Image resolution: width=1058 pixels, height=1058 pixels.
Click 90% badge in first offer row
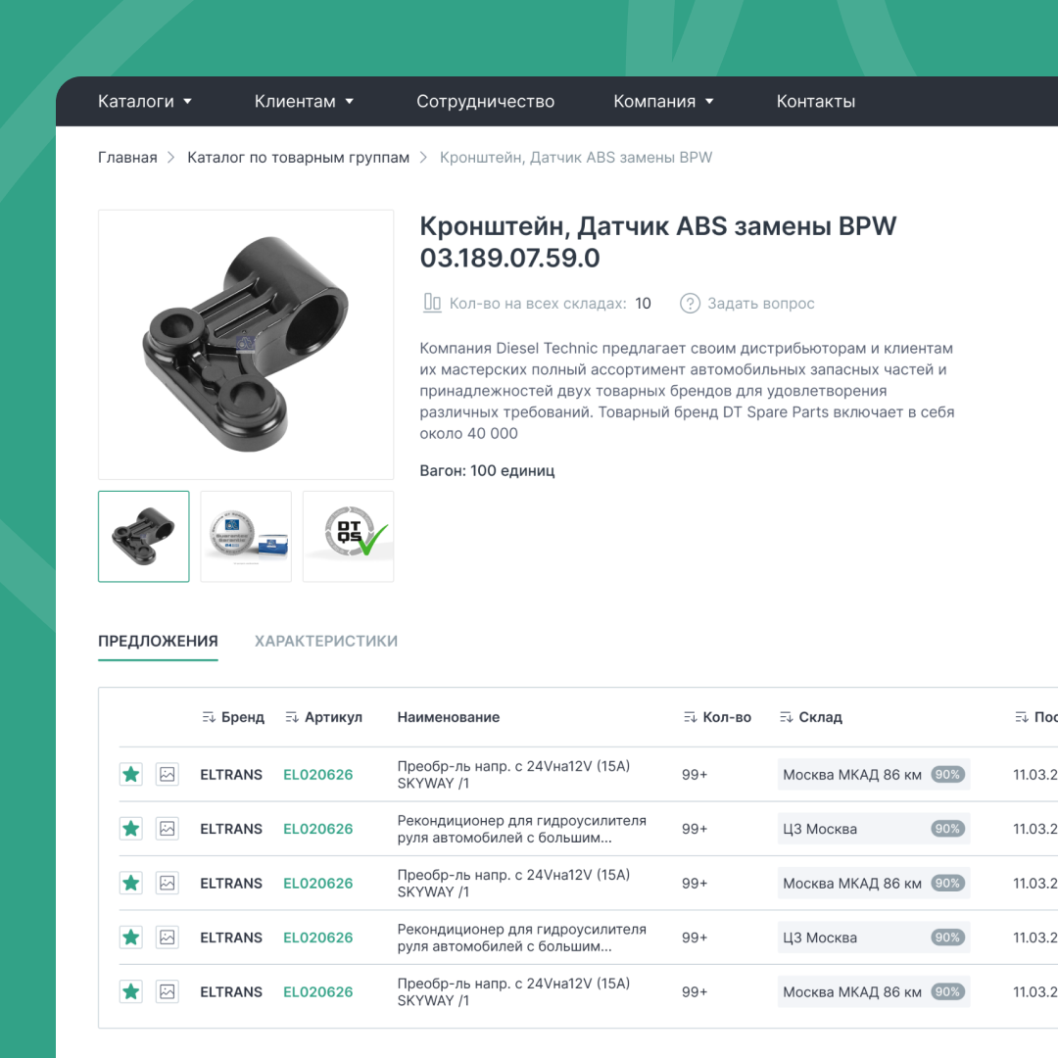pyautogui.click(x=948, y=775)
